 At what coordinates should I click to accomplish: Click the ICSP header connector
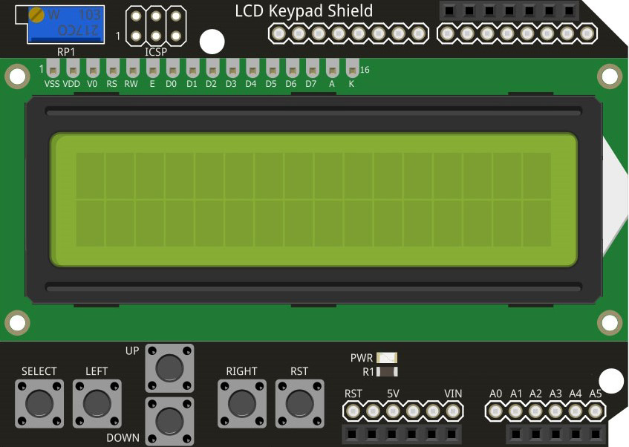click(156, 25)
